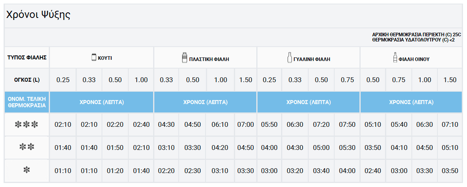Select the glass bottle icon beside ΓΥΑΛΙΝΗ ΦΙΑΛΗ

289,57
